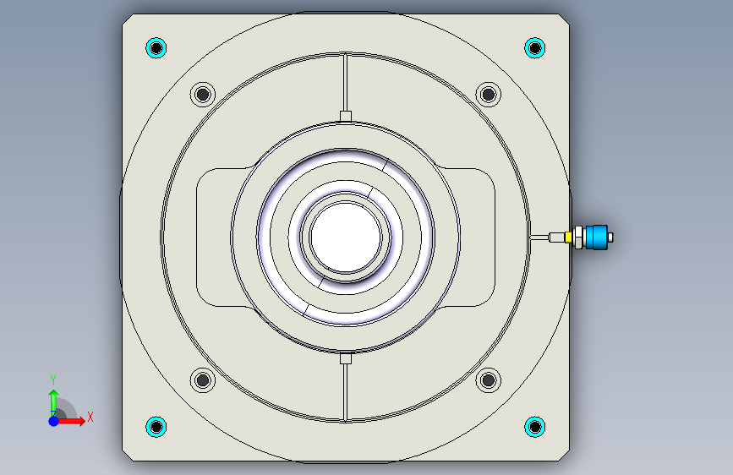
Task: Click the small square key above the center hub
Action: coord(346,116)
